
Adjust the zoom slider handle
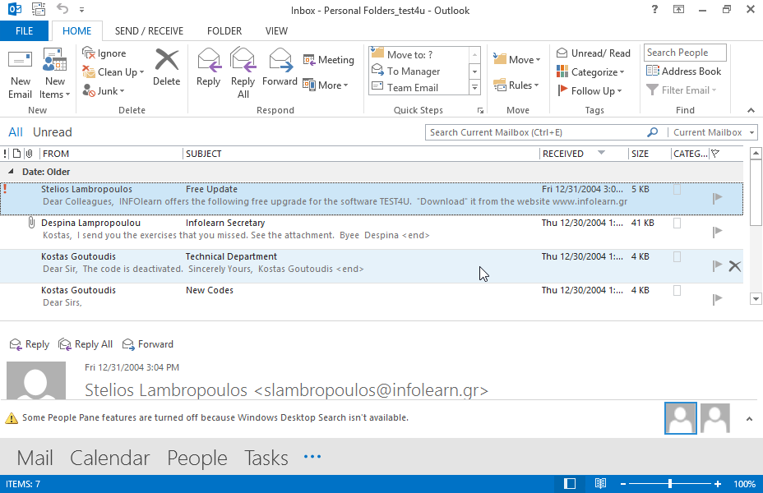pos(670,484)
